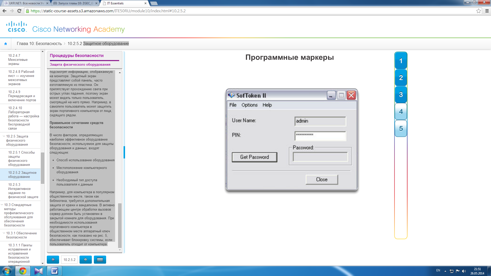Click the network icon in system tray

point(452,271)
